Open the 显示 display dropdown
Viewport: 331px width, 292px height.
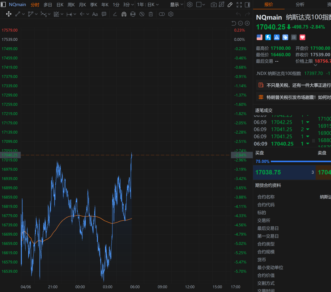[x=176, y=5]
